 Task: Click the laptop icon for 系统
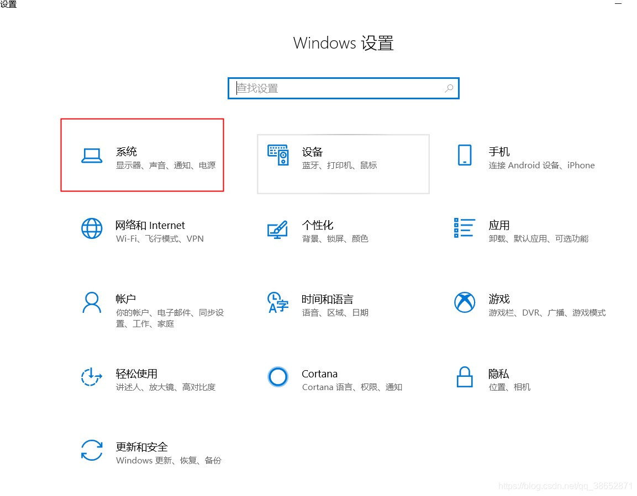pyautogui.click(x=91, y=156)
